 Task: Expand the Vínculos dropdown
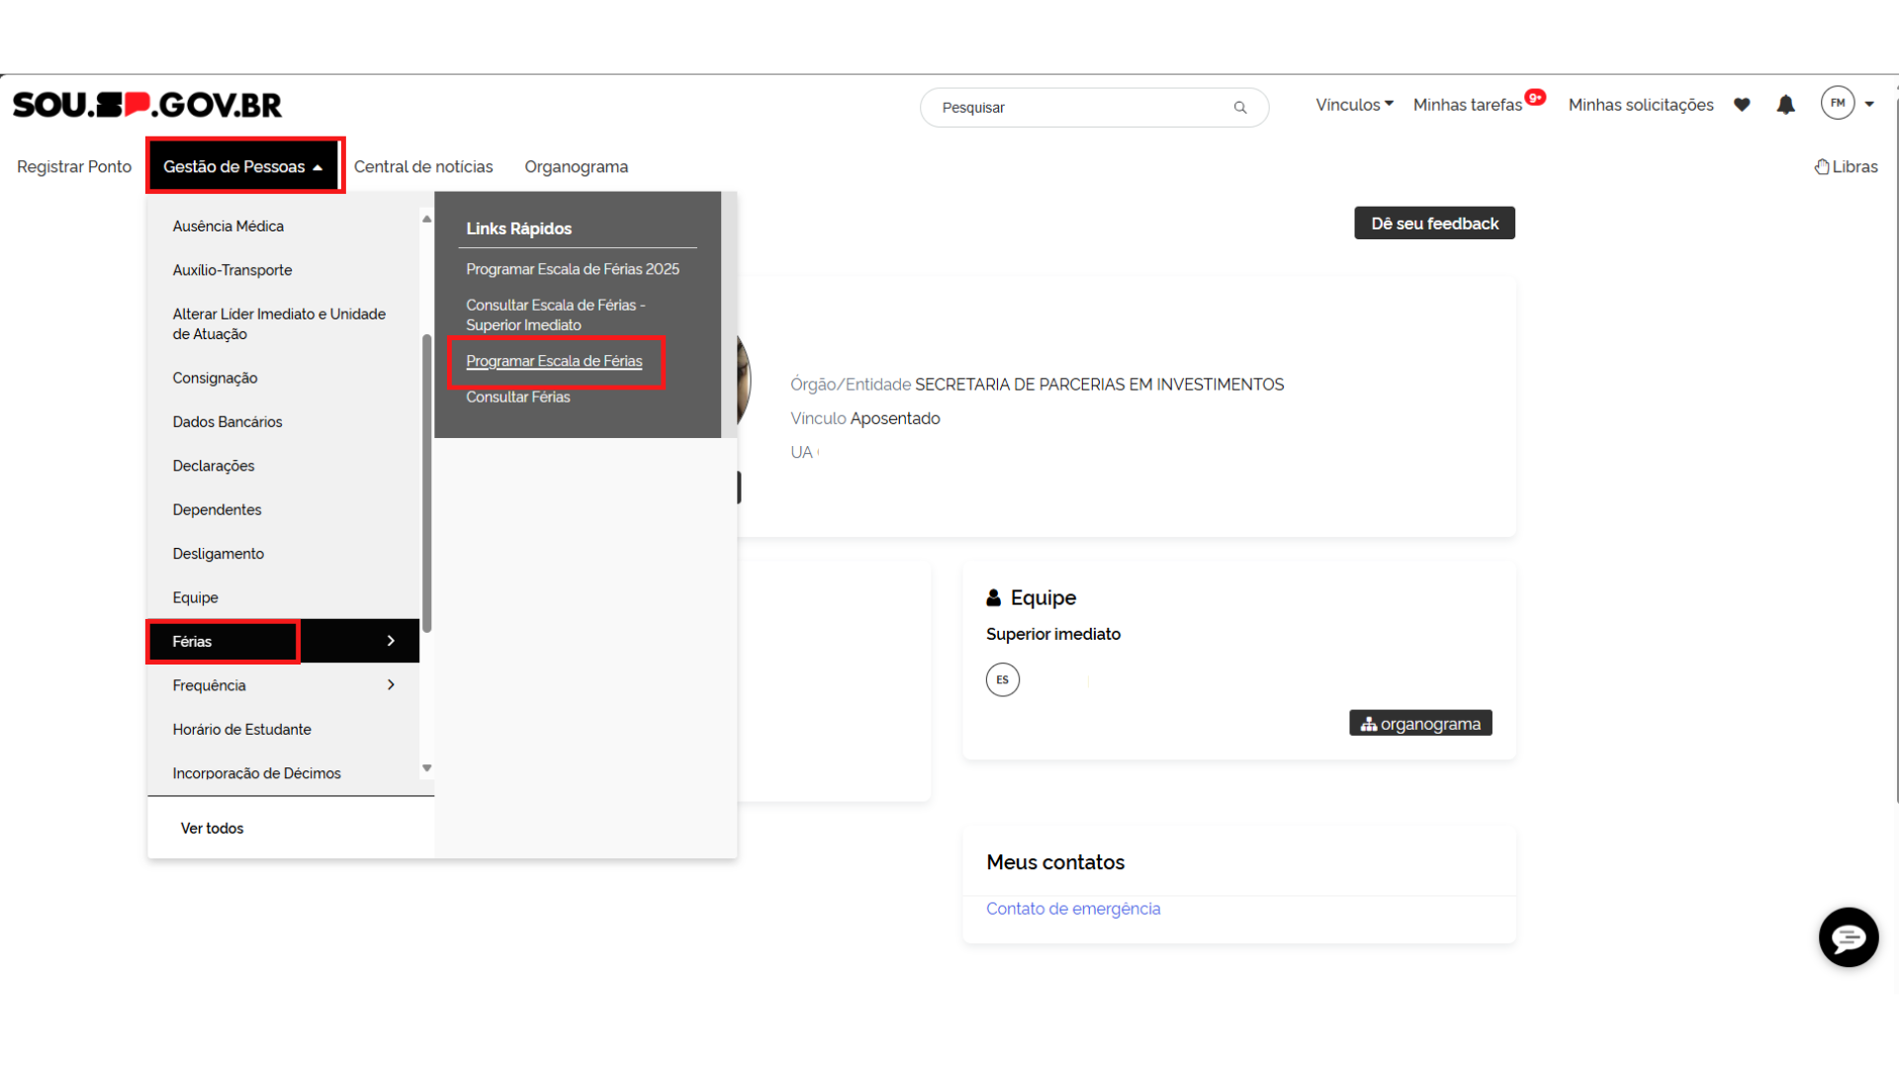[x=1353, y=105]
